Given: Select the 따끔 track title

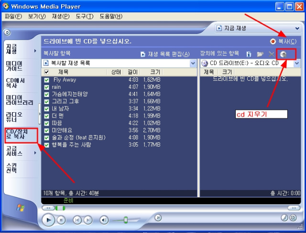Looking at the screenshot, I should tap(57, 123).
